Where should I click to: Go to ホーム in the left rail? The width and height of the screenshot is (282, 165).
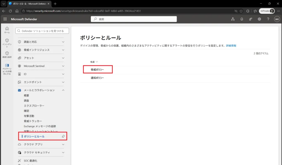(x=7, y=30)
